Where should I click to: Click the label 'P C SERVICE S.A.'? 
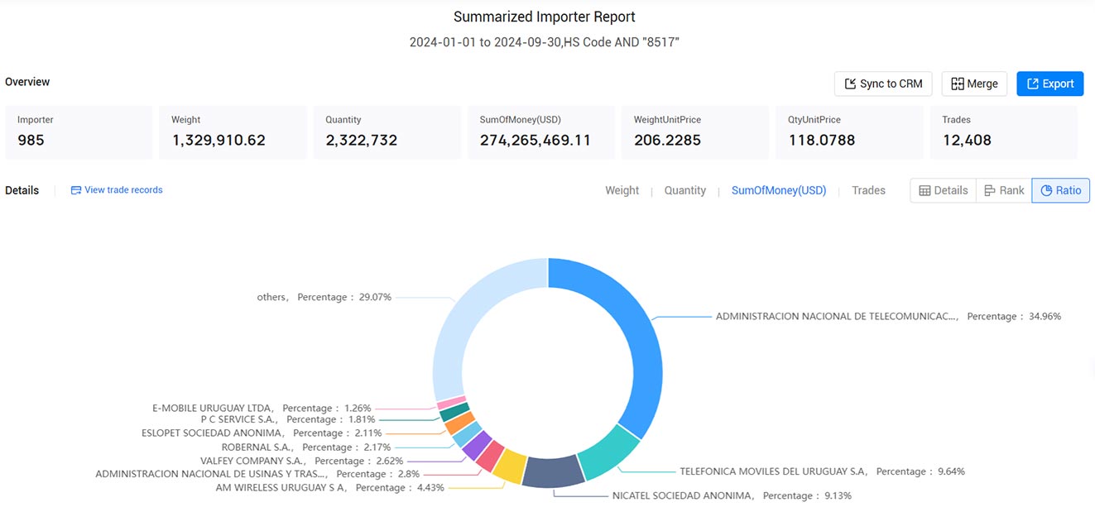point(239,419)
